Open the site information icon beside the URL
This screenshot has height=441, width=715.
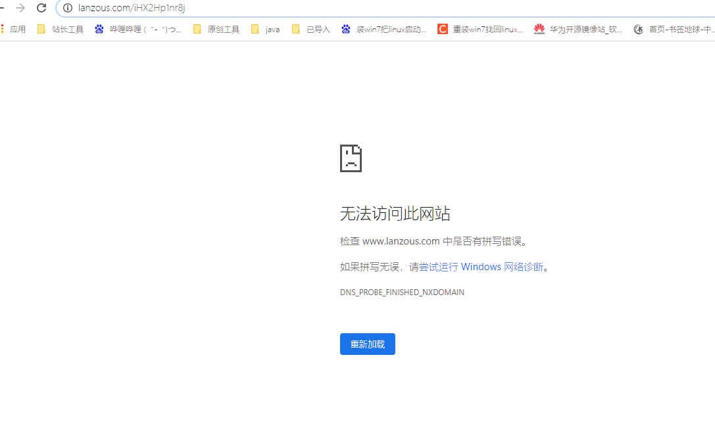(x=67, y=8)
